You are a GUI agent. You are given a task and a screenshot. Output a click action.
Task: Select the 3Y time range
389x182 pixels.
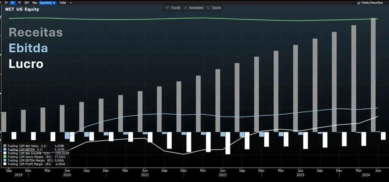coord(6,3)
